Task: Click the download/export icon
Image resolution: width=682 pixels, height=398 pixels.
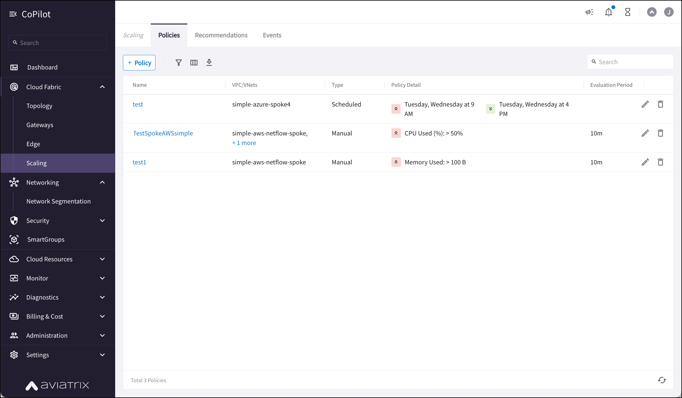Action: pos(209,62)
